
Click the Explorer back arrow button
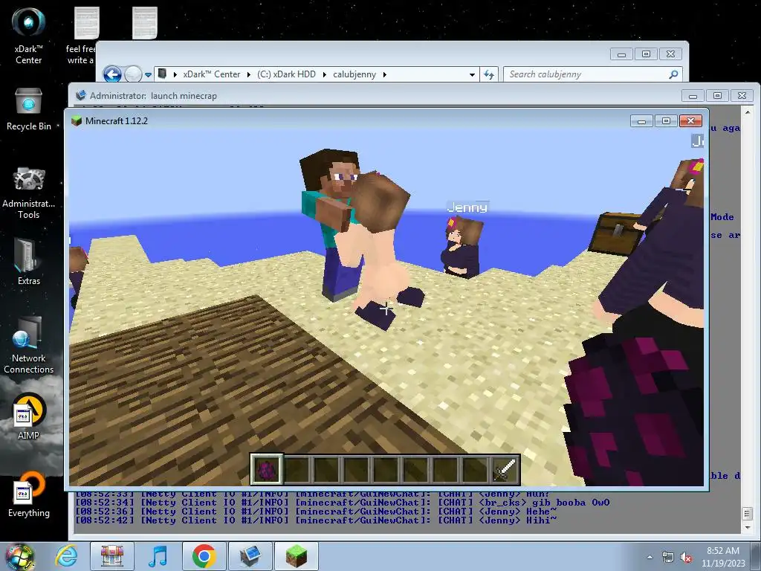[113, 75]
